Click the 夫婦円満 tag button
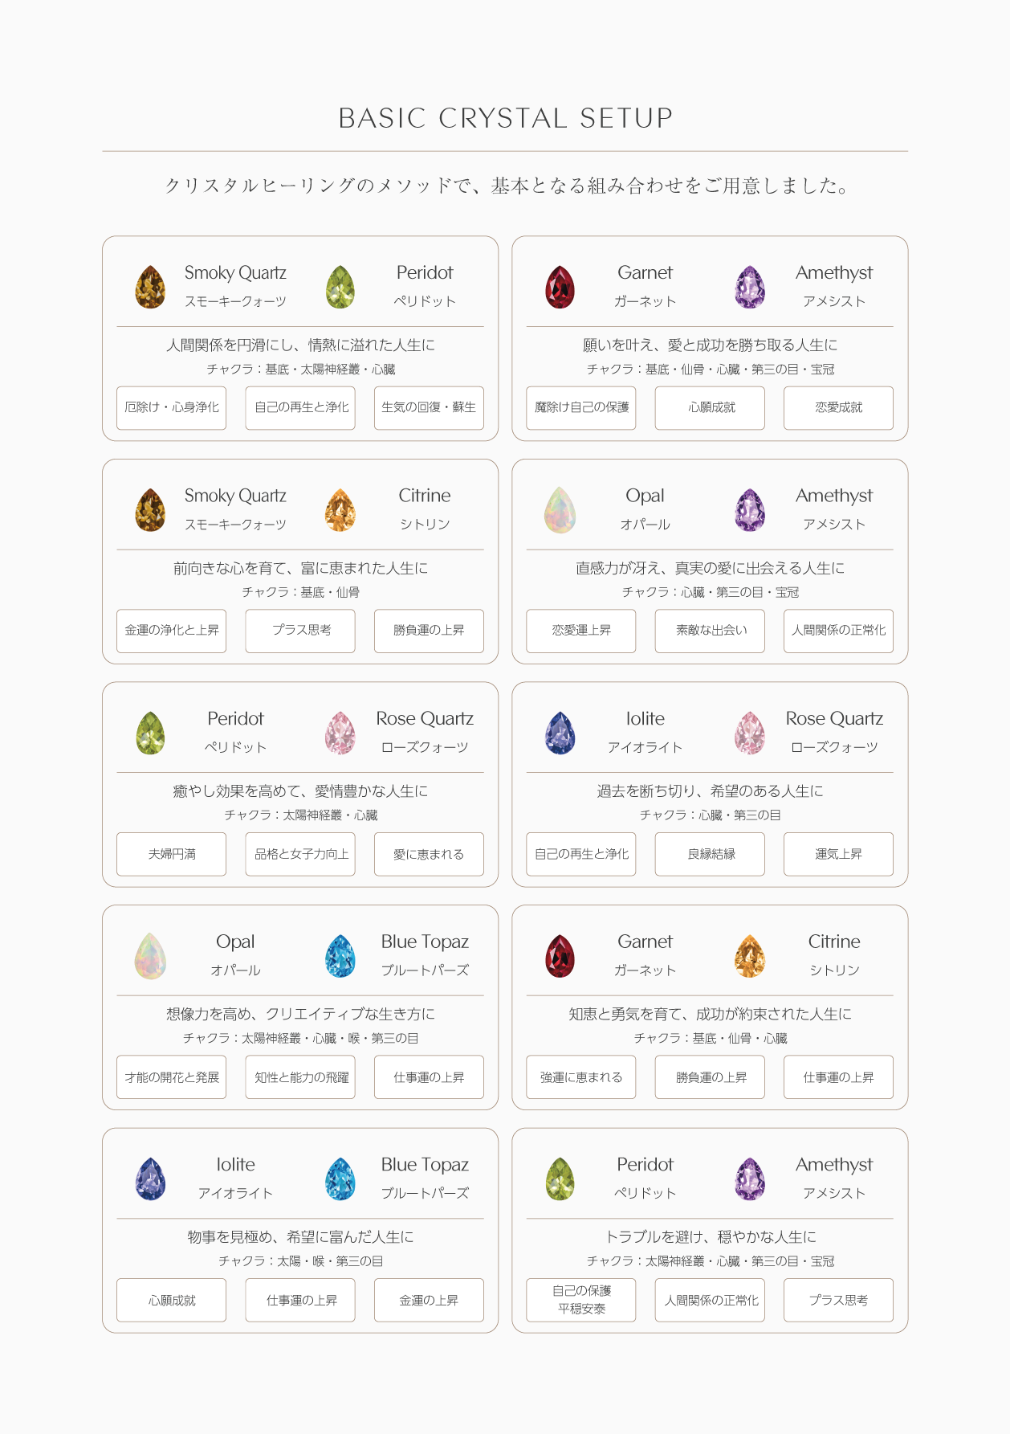The height and width of the screenshot is (1434, 1010). tap(171, 854)
